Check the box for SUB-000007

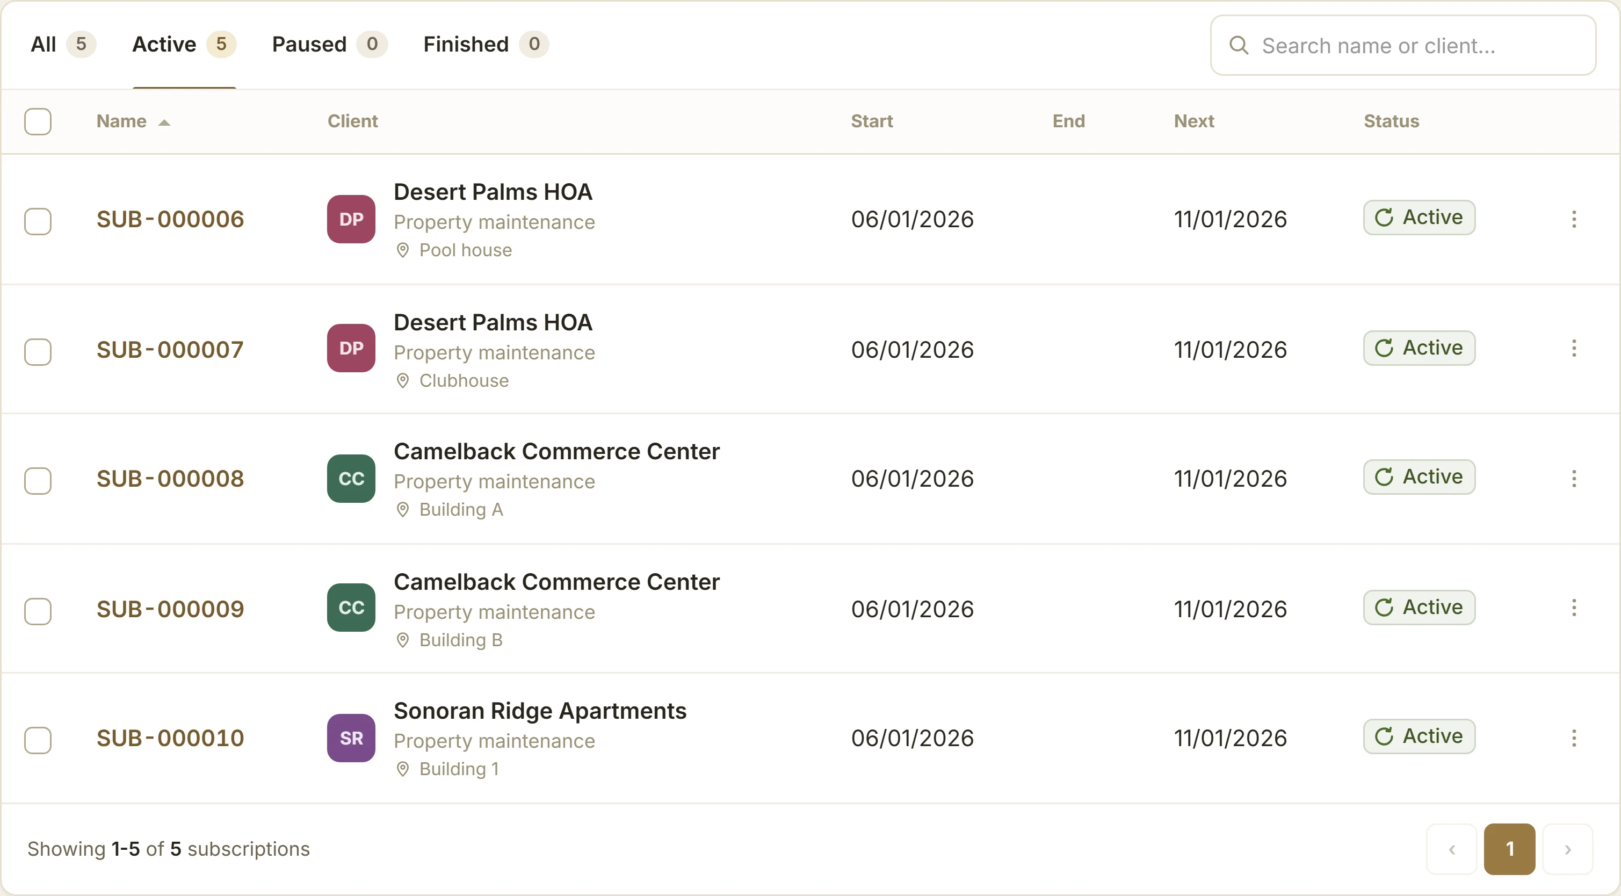click(x=38, y=352)
